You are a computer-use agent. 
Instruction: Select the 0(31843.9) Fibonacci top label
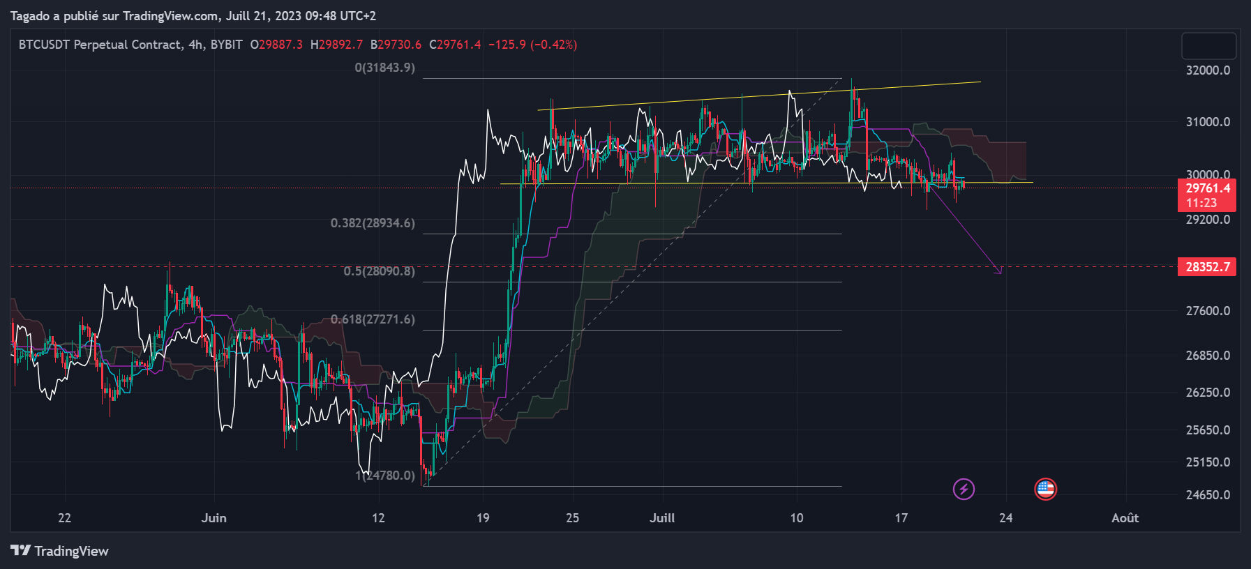(384, 68)
